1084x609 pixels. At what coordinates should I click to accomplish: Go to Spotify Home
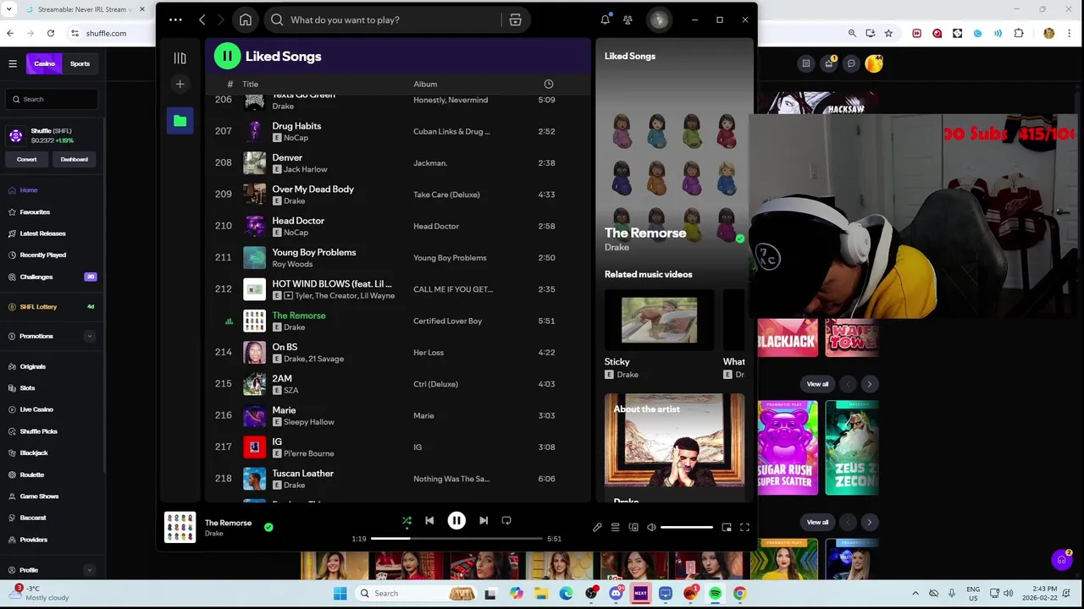point(246,19)
